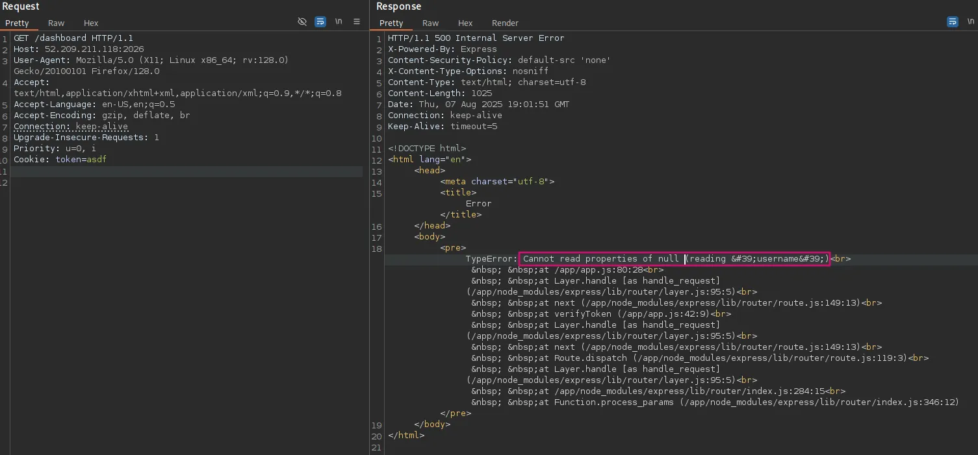Viewport: 978px width, 455px height.
Task: Click the cookie token value asdf
Action: click(x=96, y=160)
